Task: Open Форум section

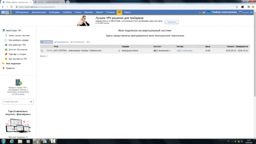Action: click(x=127, y=12)
